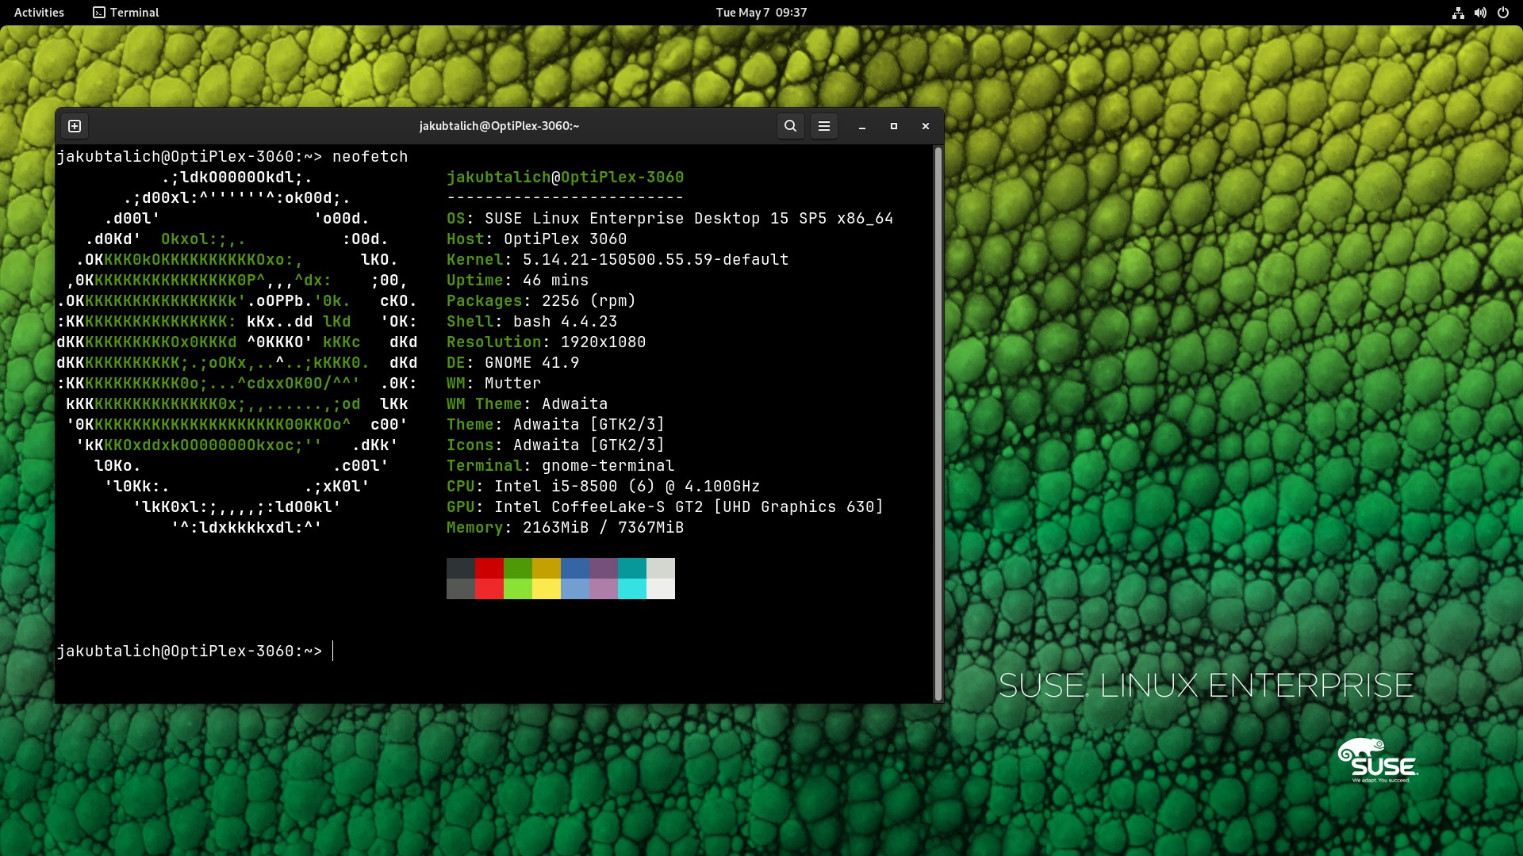Click the dark purple color block

coord(604,568)
